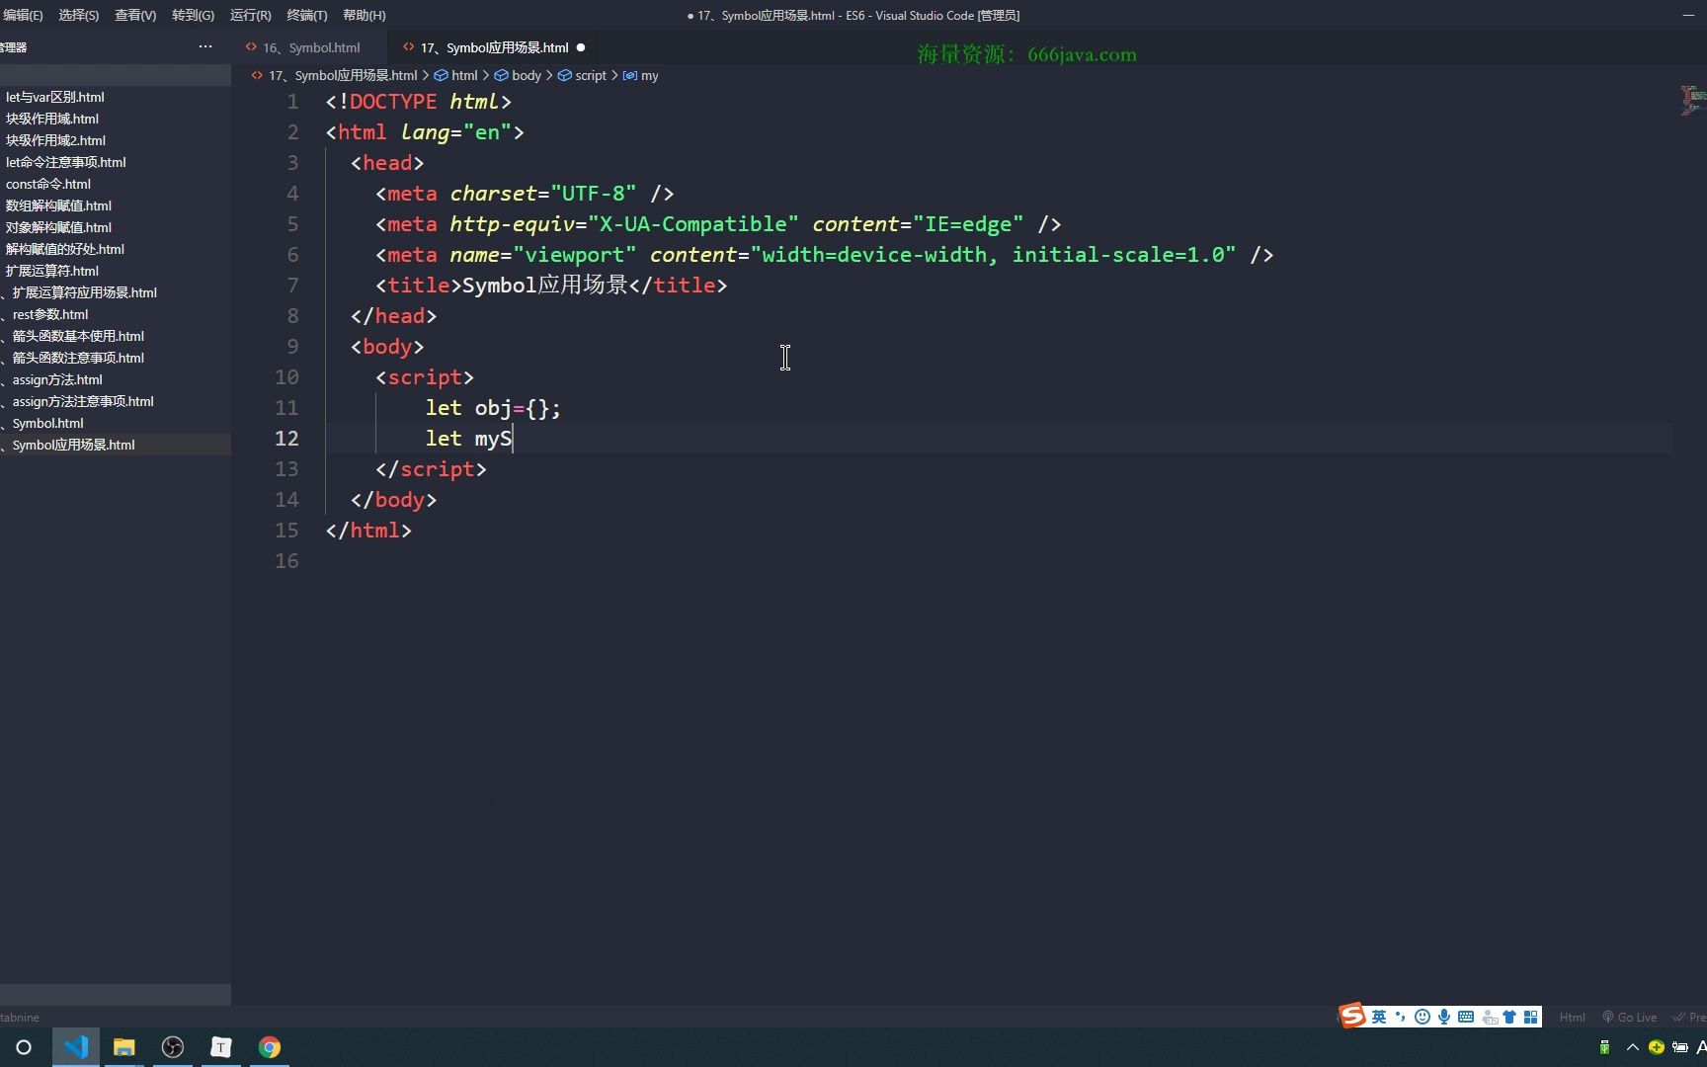Open 运行(R) menu
The height and width of the screenshot is (1067, 1707).
pyautogui.click(x=250, y=15)
